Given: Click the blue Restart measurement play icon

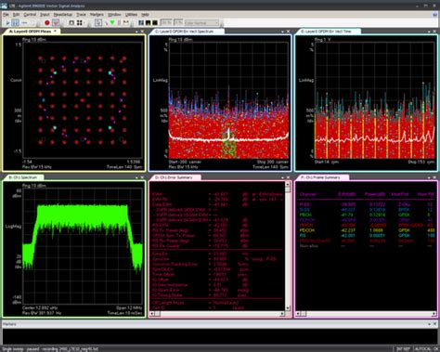Looking at the screenshot, I should (7, 23).
